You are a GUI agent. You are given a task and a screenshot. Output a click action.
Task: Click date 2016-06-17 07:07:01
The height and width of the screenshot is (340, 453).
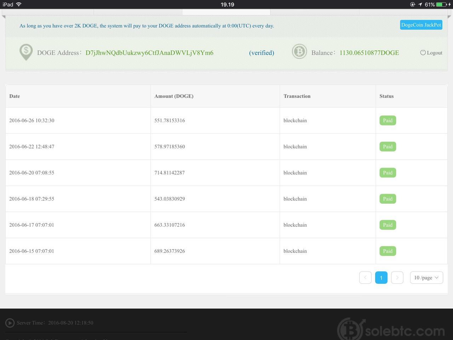click(32, 225)
